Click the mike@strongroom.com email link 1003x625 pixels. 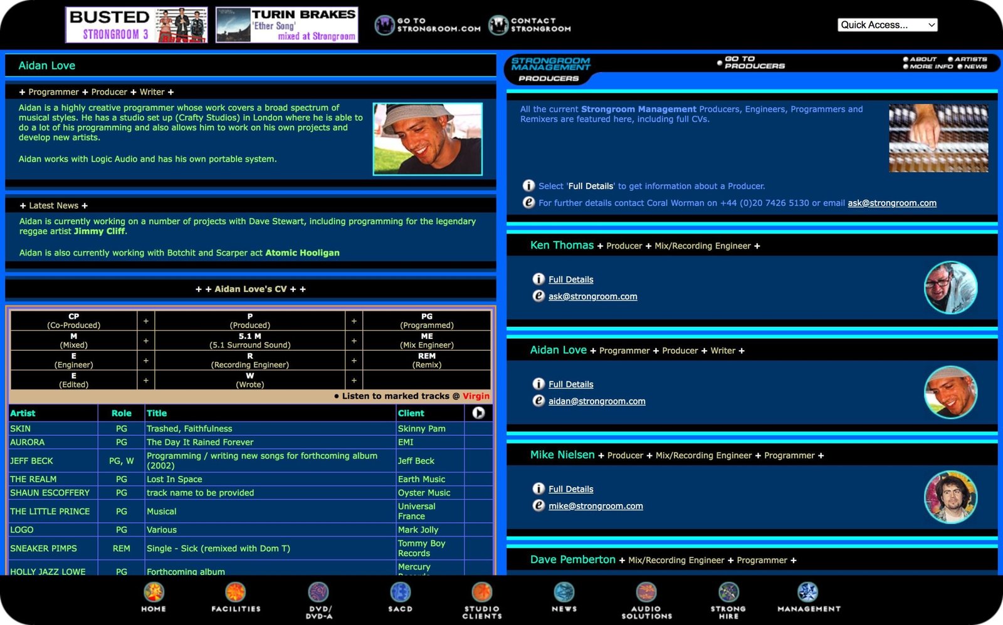point(596,506)
